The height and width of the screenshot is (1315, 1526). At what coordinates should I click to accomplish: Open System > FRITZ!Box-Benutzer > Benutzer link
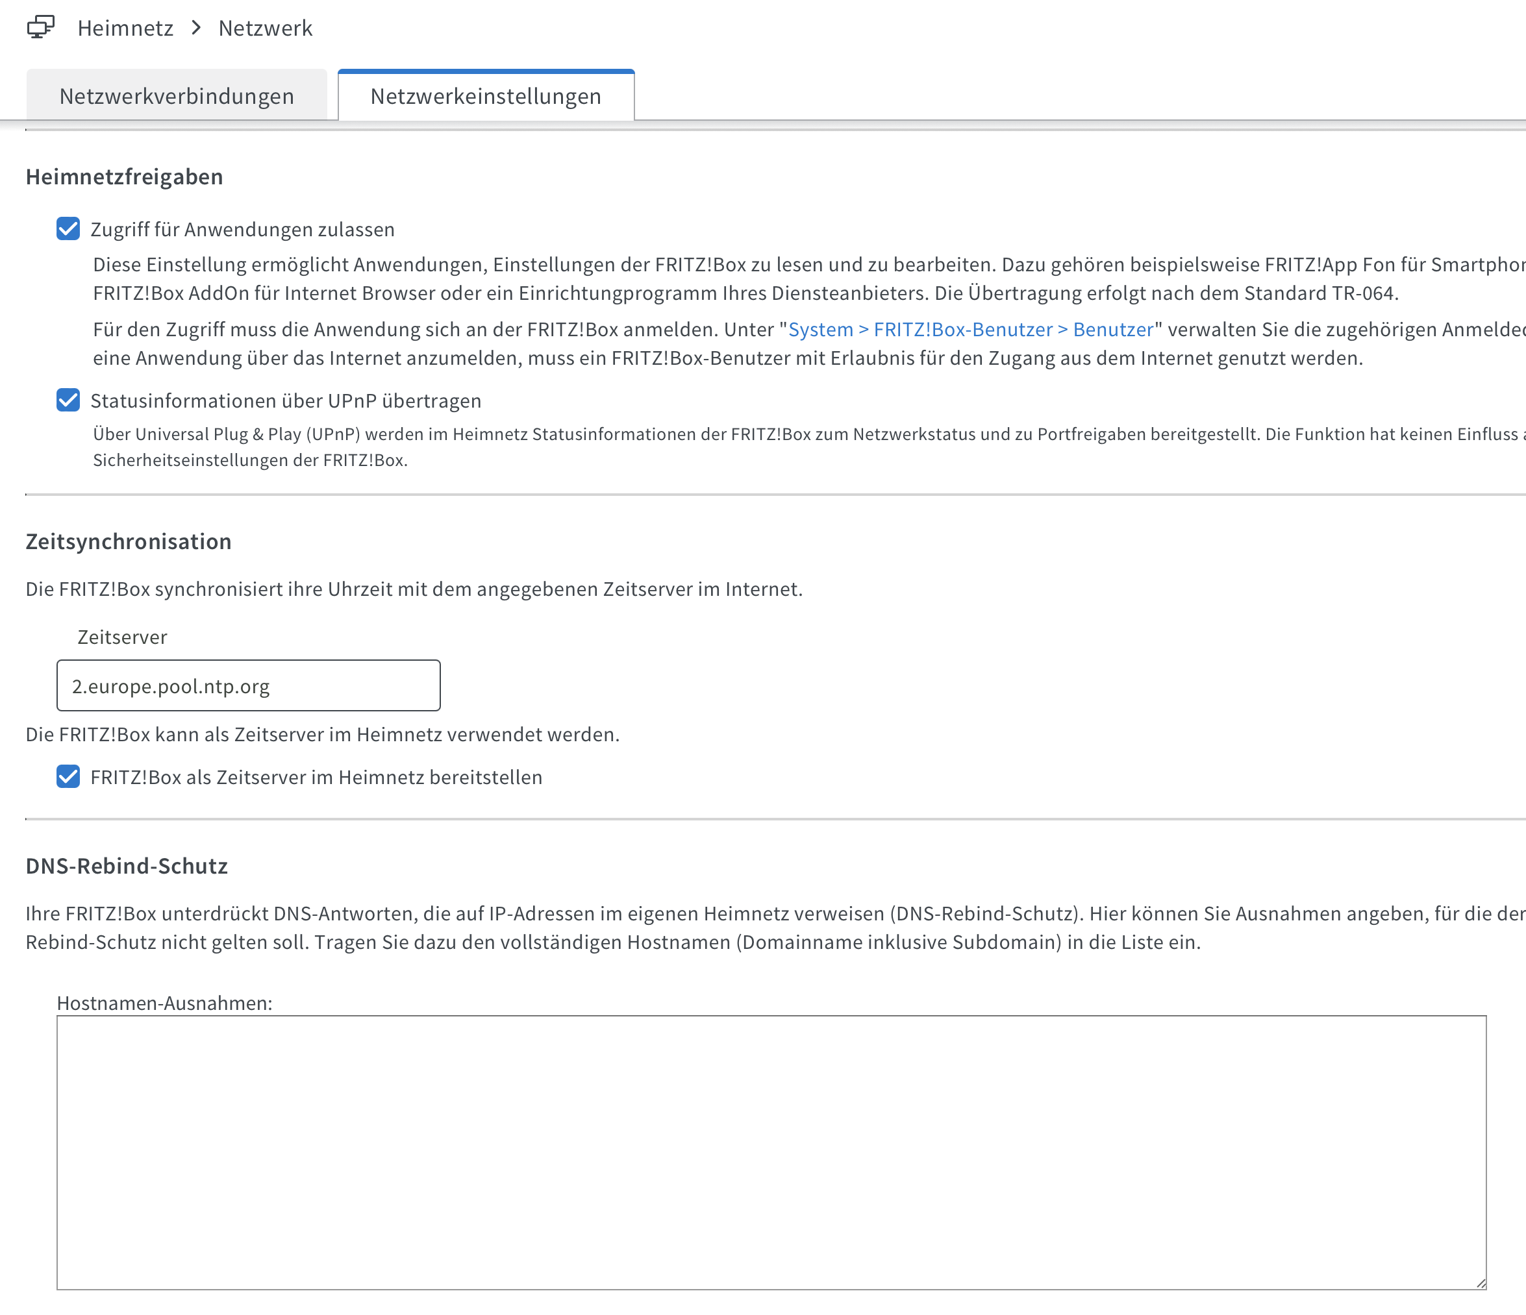[x=971, y=329]
